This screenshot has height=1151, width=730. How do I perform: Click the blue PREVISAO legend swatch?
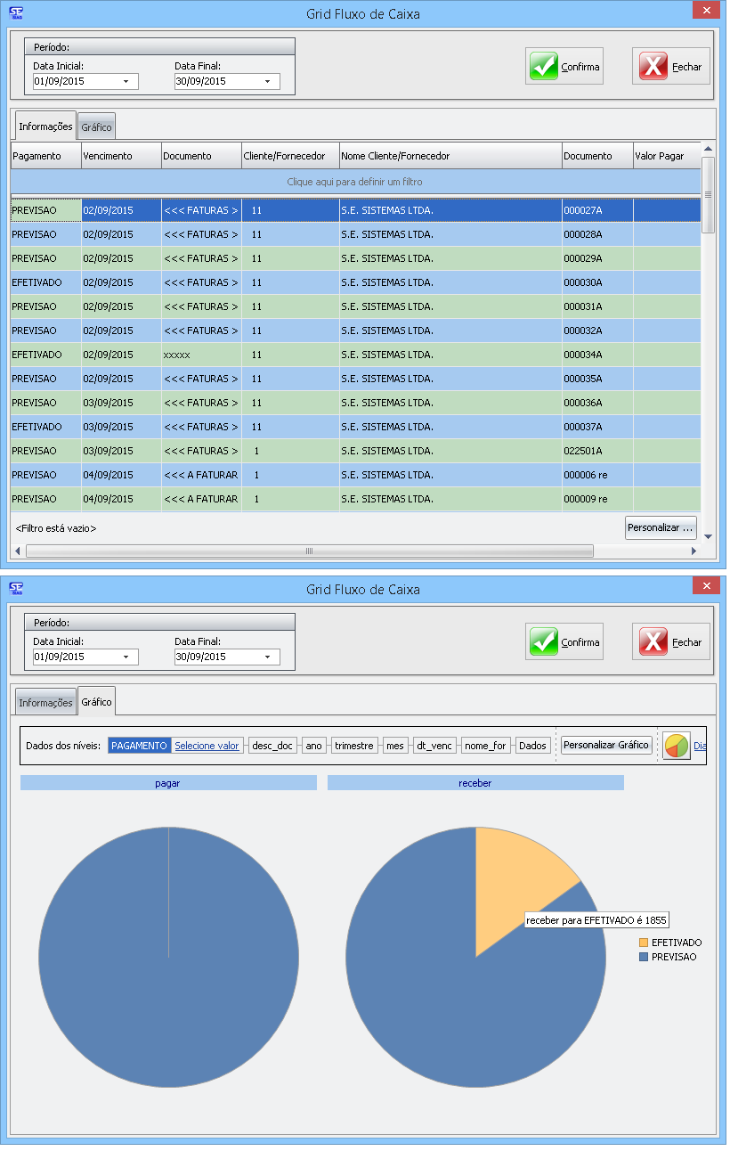pyautogui.click(x=644, y=957)
